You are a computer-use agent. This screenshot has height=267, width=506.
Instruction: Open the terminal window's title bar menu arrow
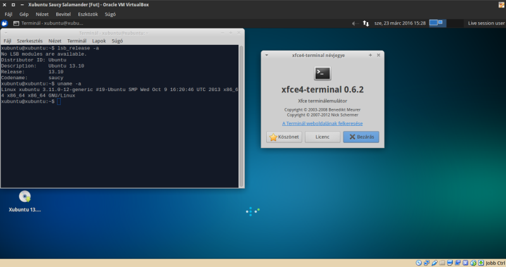[6, 33]
